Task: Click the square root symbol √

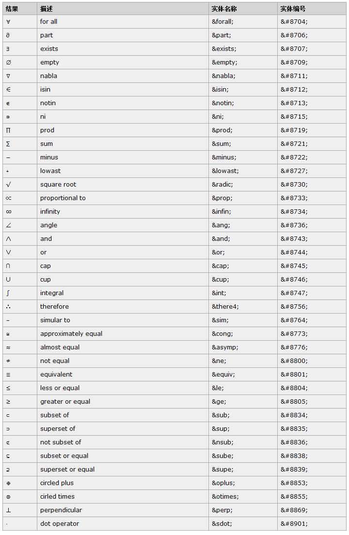Action: tap(9, 185)
